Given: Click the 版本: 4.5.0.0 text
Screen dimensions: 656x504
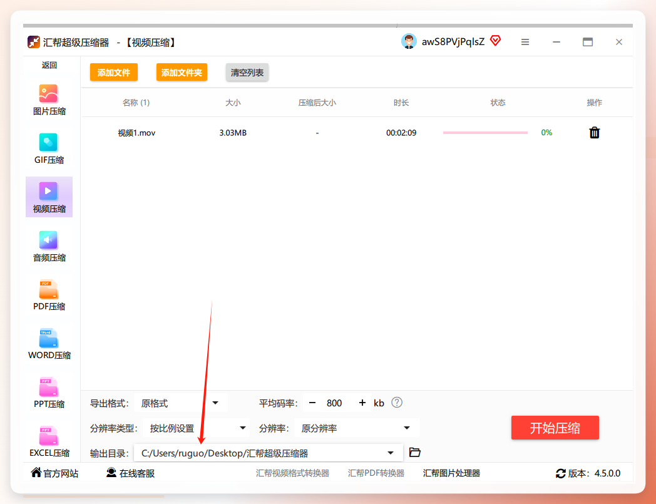Looking at the screenshot, I should pos(594,473).
